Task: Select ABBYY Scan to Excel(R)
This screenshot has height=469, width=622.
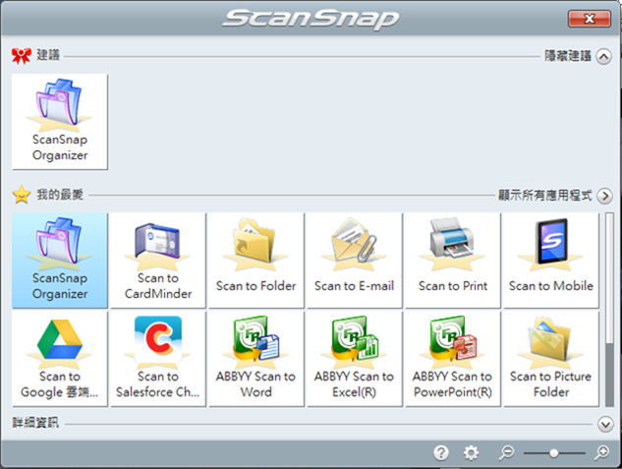Action: tap(355, 359)
